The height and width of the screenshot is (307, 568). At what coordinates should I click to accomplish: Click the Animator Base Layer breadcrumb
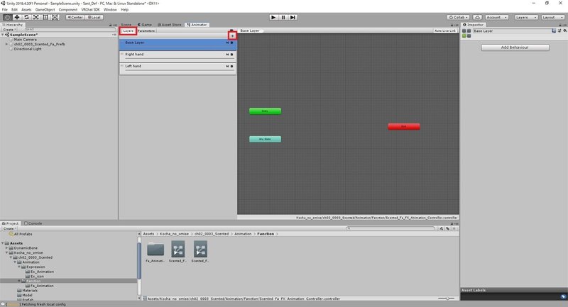[x=250, y=30]
